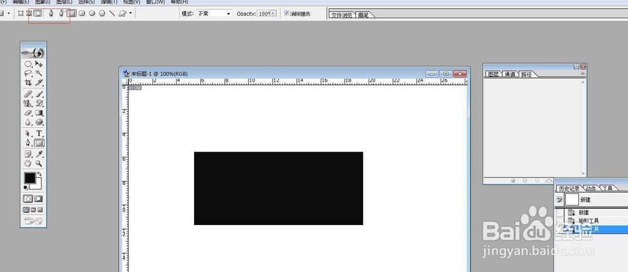Choose Line tool in options bar

(x=112, y=14)
